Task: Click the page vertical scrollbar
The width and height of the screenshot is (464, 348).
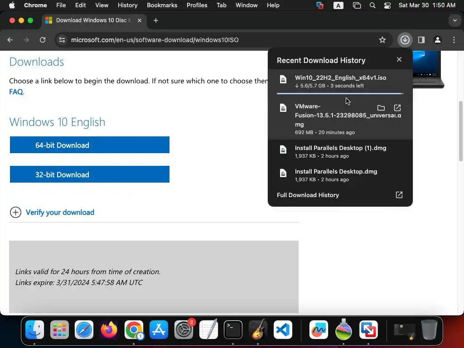Action: tap(460, 131)
